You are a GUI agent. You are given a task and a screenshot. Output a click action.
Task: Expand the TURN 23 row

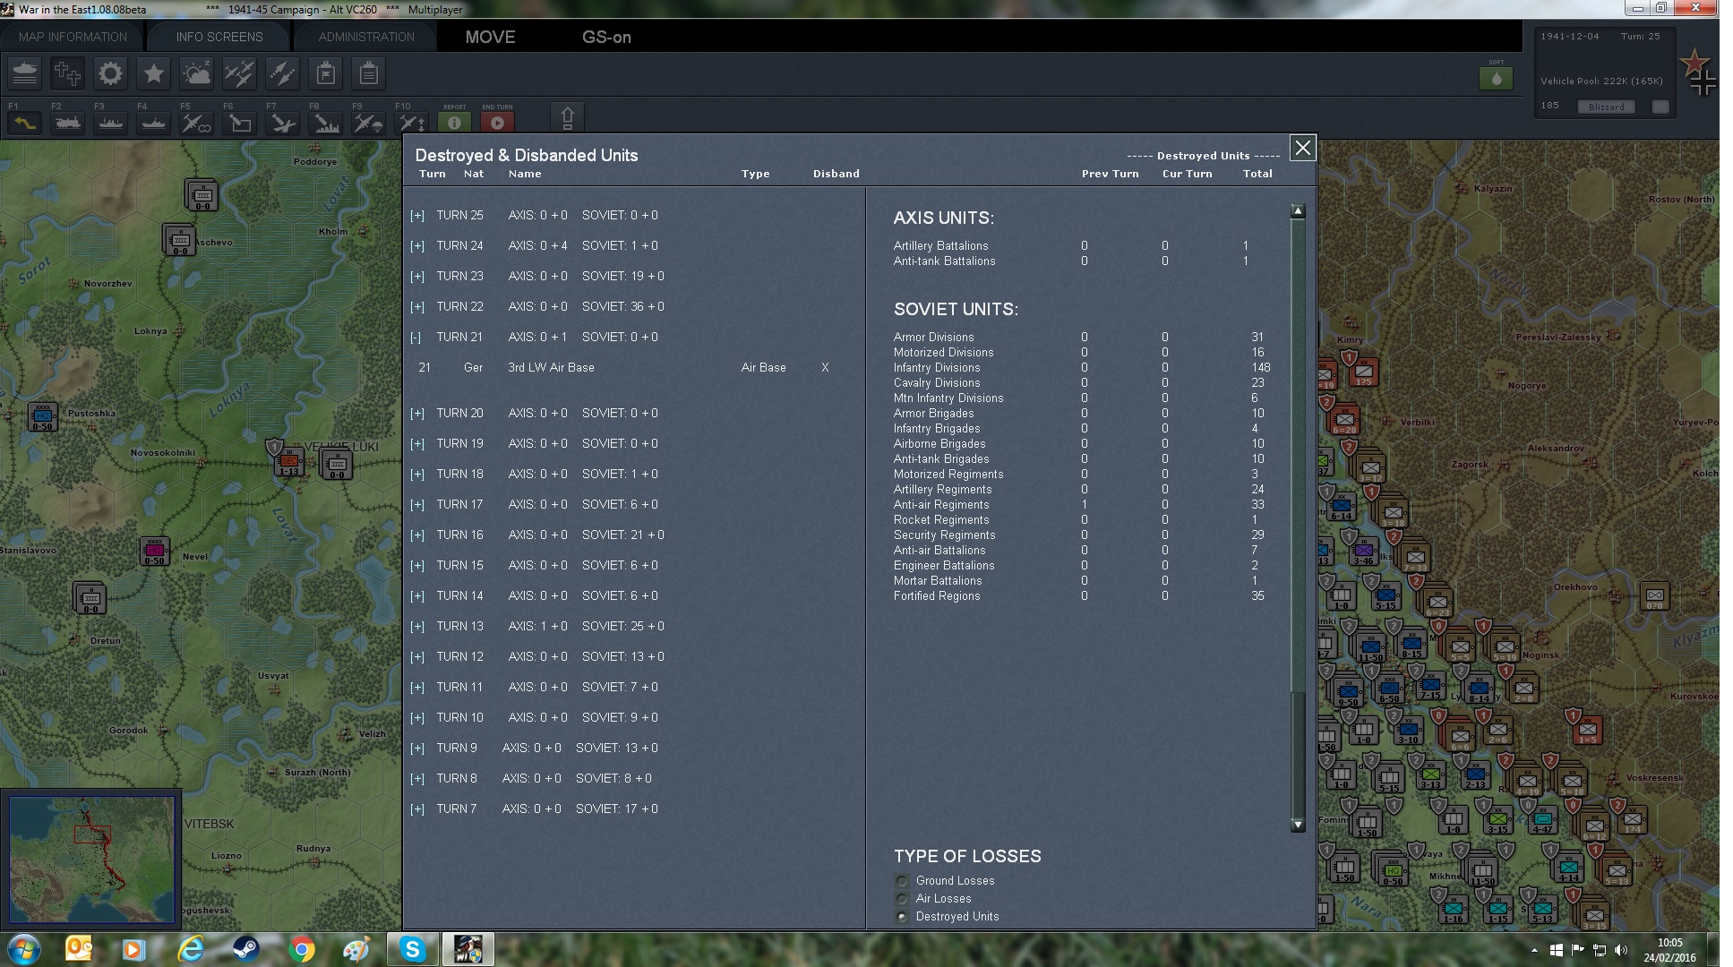click(x=416, y=277)
